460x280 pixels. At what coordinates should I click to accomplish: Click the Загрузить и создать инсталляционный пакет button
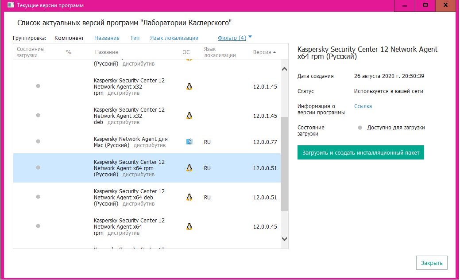[x=361, y=152]
